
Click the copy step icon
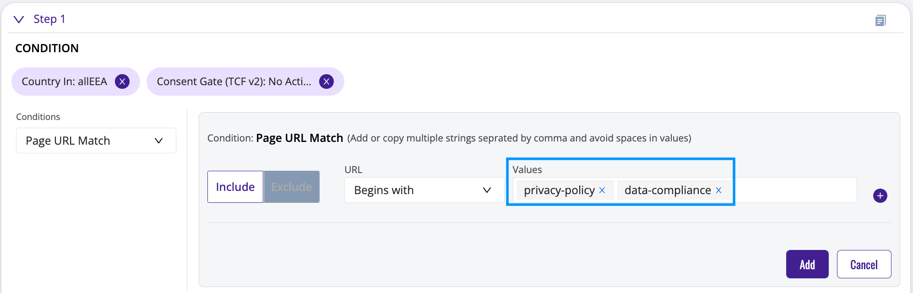pyautogui.click(x=880, y=20)
